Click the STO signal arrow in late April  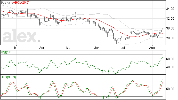[x=61, y=96]
